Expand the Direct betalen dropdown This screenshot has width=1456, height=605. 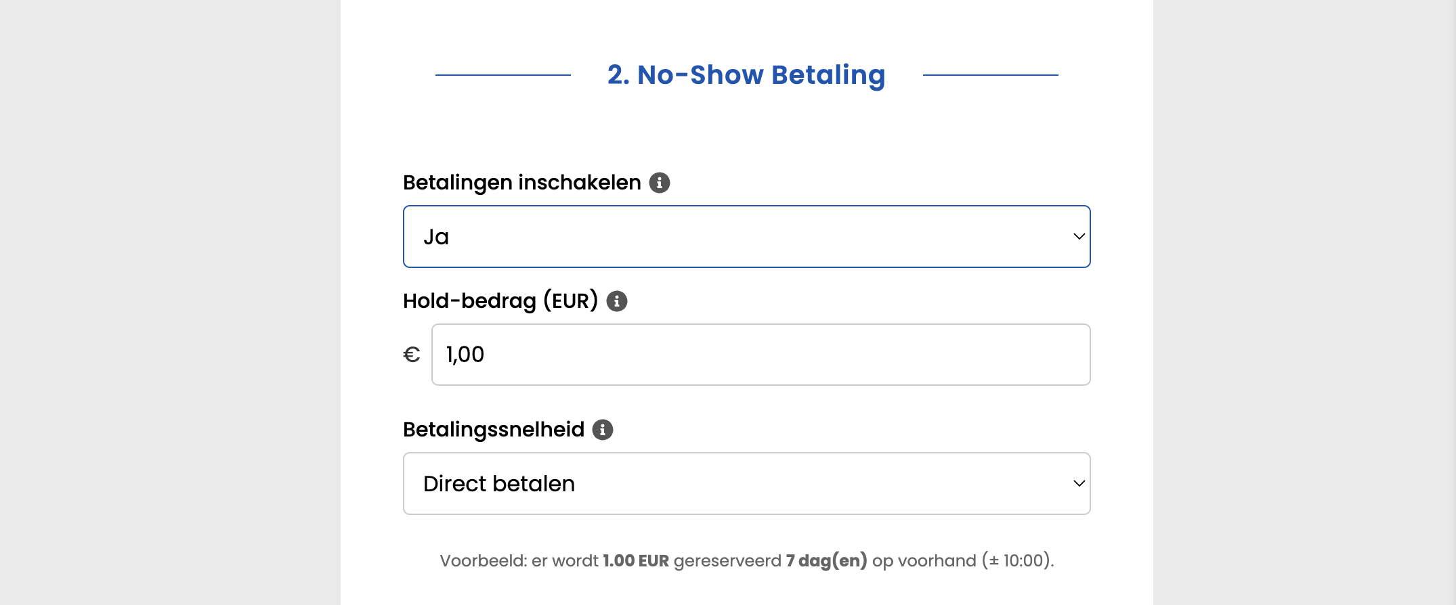(x=746, y=484)
